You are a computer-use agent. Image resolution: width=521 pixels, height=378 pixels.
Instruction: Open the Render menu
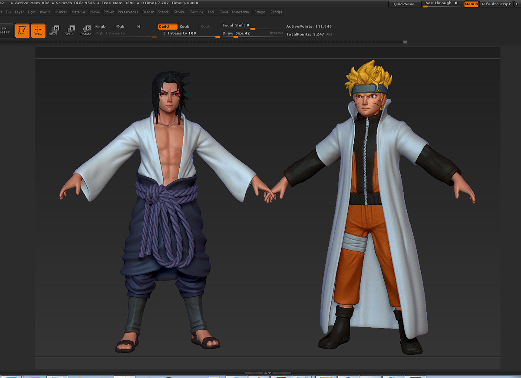pyautogui.click(x=148, y=12)
